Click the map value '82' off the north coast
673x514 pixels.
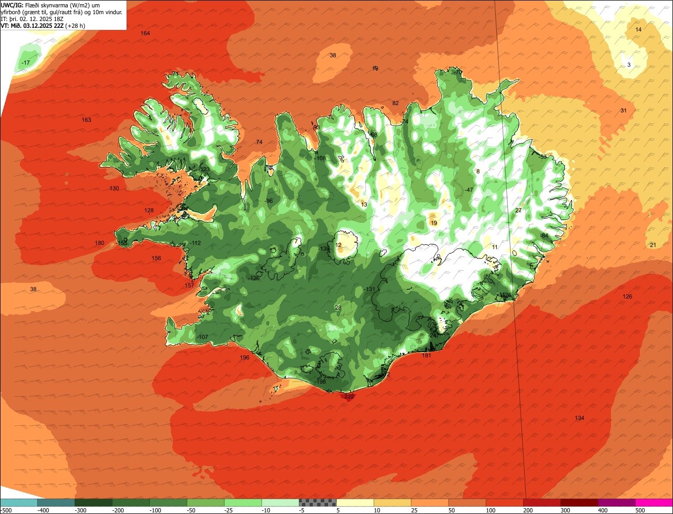(x=395, y=104)
